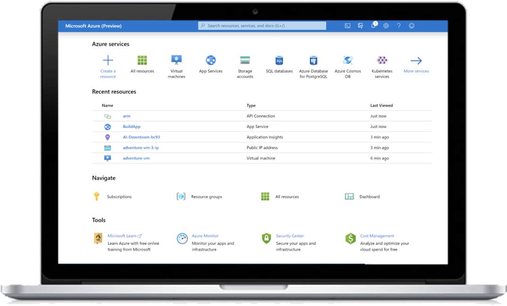The image size is (507, 306).
Task: Open the Azure Monitor link
Action: [x=205, y=236]
